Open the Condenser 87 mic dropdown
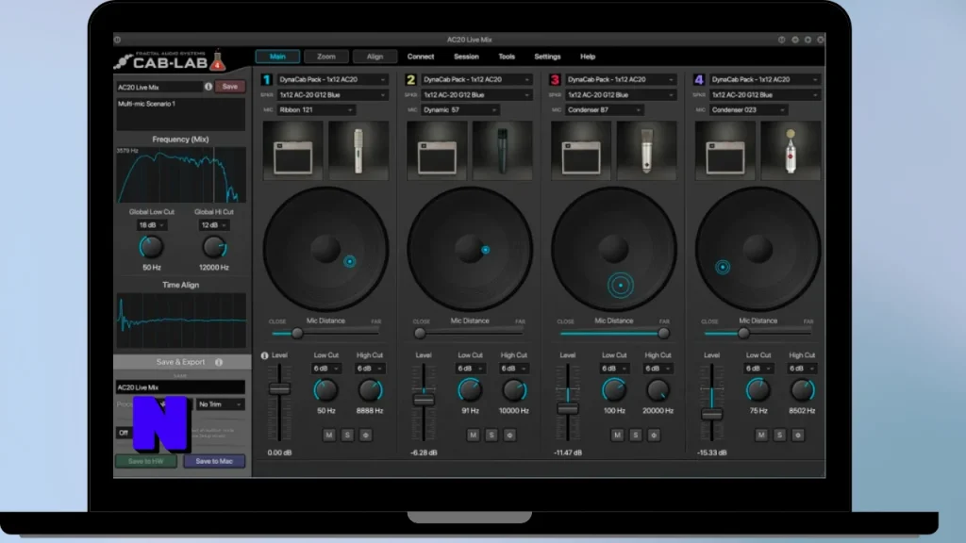Image resolution: width=966 pixels, height=543 pixels. pyautogui.click(x=605, y=109)
